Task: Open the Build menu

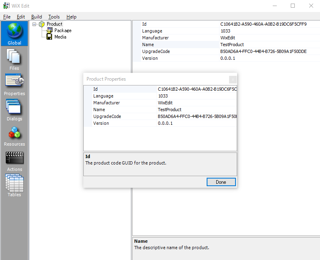Action: [36, 17]
